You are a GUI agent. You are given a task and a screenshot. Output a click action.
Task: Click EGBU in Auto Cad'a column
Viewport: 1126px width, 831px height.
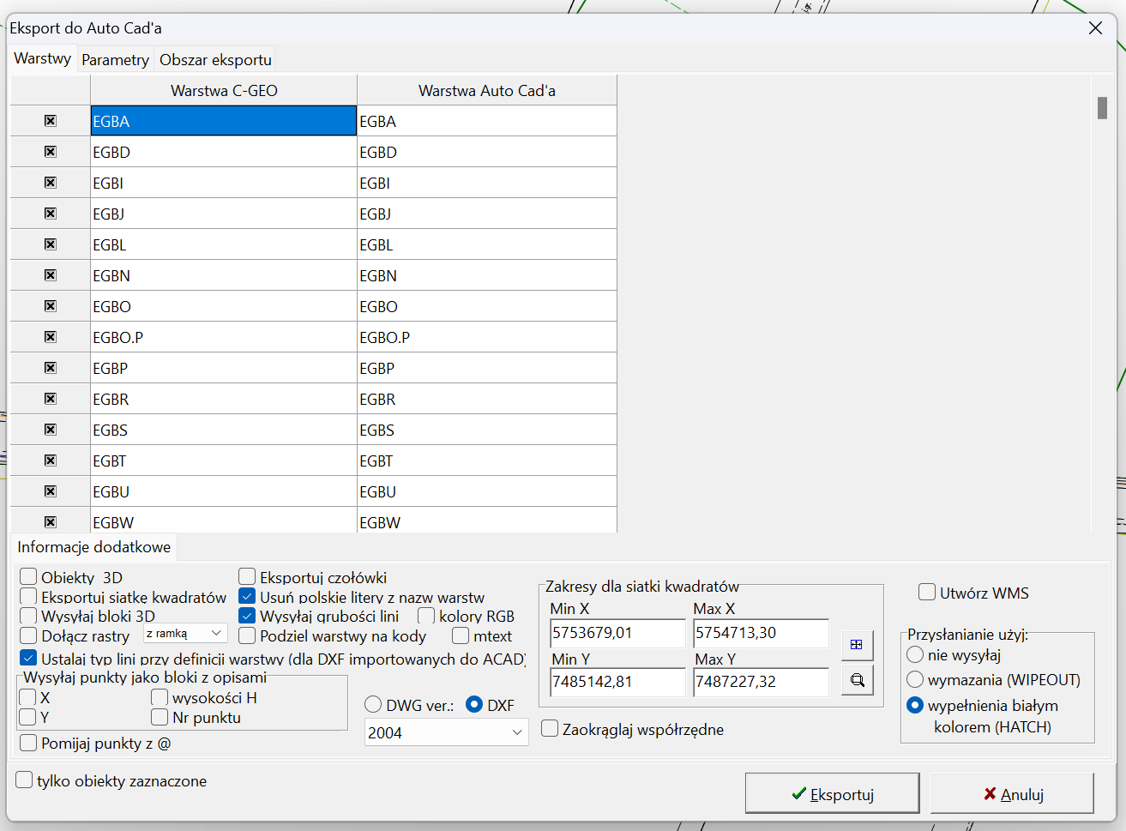tap(487, 491)
